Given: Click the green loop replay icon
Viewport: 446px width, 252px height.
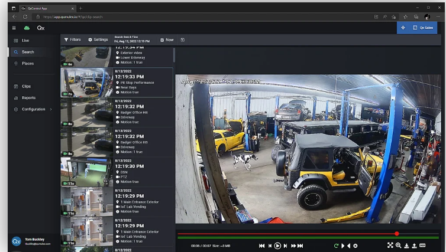Looking at the screenshot, I should point(336,246).
